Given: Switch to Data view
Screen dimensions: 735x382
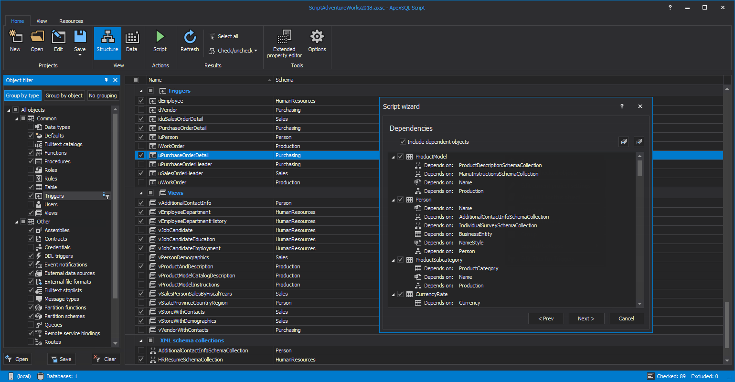Looking at the screenshot, I should pyautogui.click(x=132, y=41).
